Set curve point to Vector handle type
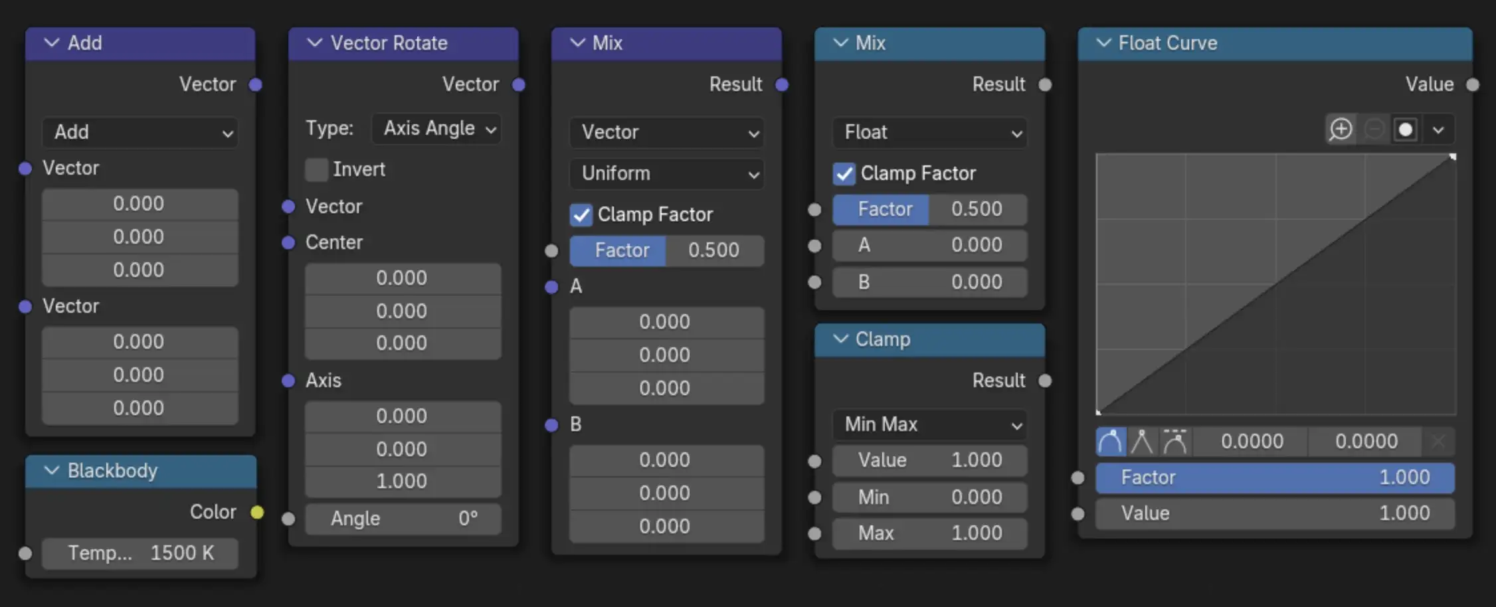 coord(1142,440)
